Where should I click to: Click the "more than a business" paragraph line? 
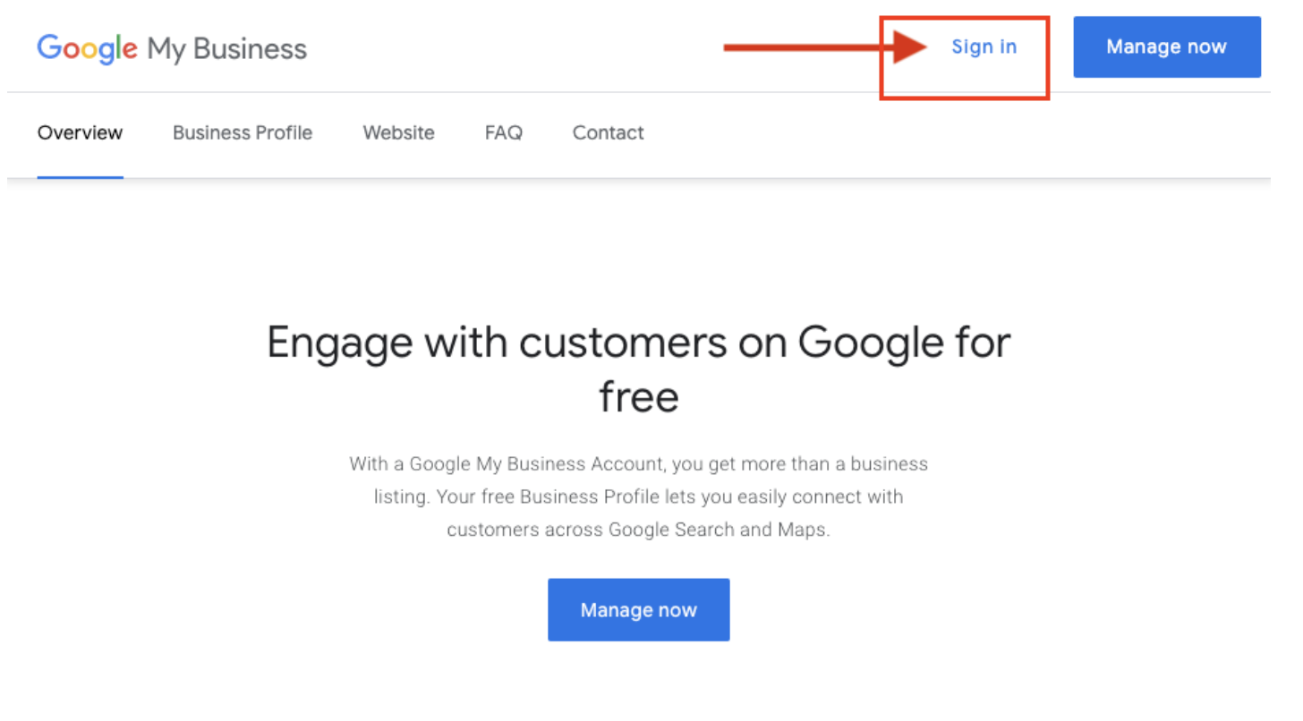coord(639,464)
